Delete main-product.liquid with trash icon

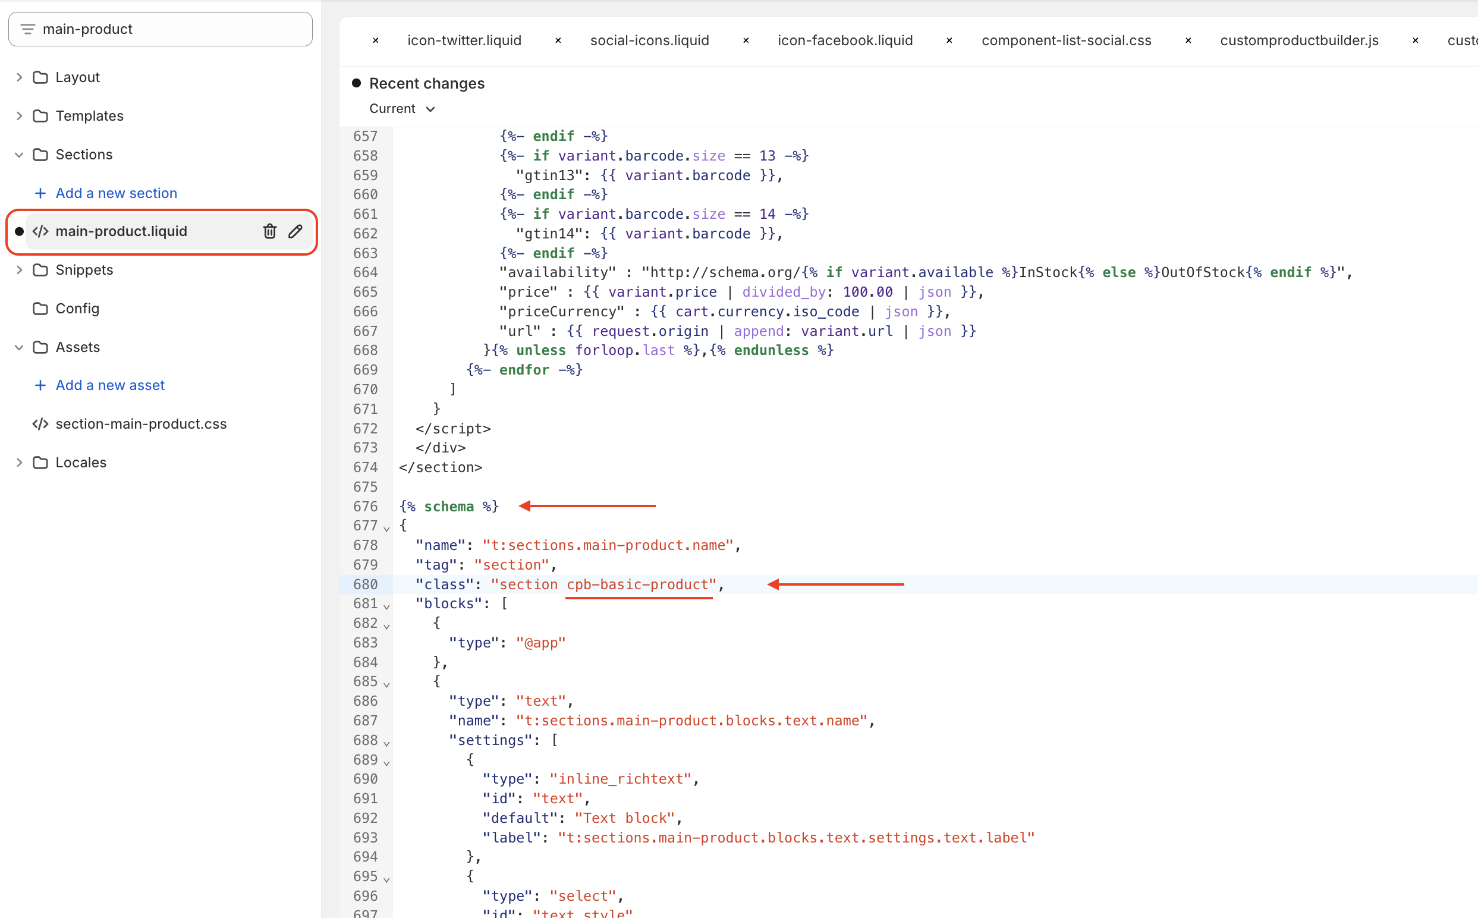pyautogui.click(x=269, y=231)
